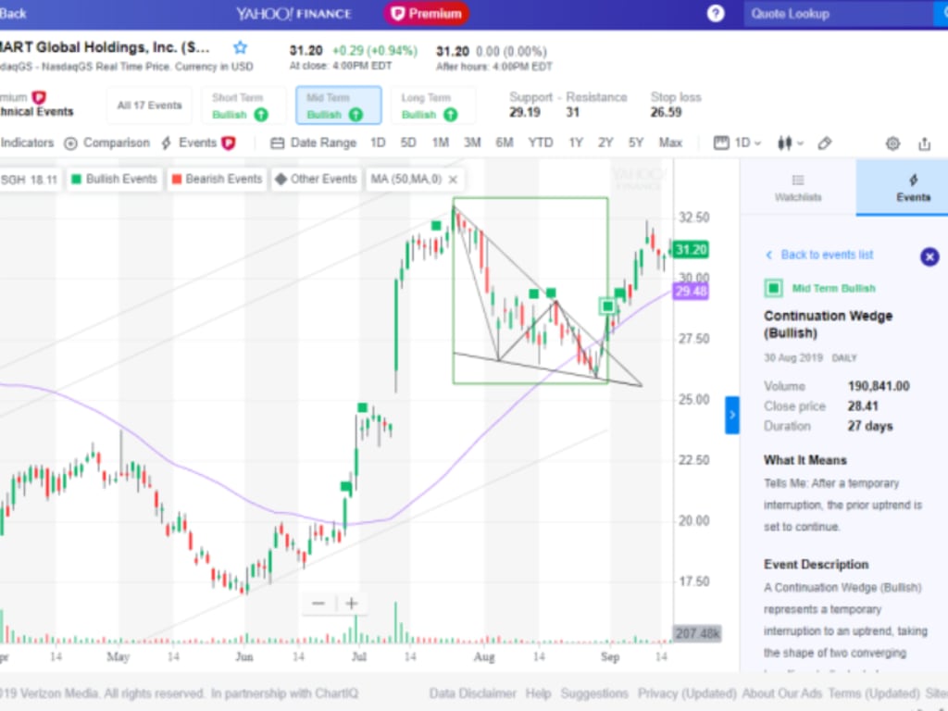This screenshot has width=948, height=711.
Task: Go to Yahoo Finance home logo
Action: tap(293, 13)
